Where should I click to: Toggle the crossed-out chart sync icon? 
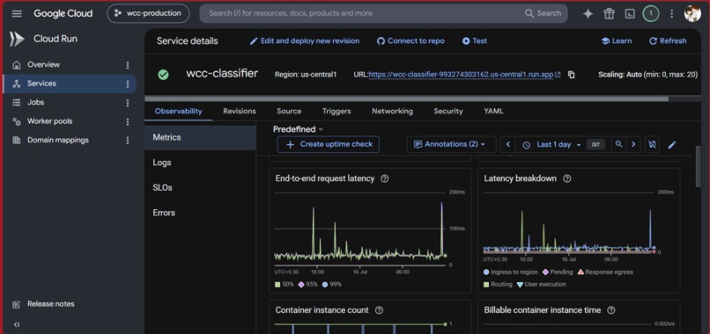point(652,145)
